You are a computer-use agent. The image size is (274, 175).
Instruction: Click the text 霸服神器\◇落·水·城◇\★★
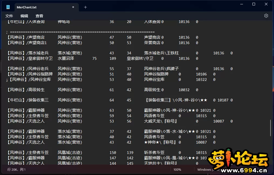(x=169, y=131)
